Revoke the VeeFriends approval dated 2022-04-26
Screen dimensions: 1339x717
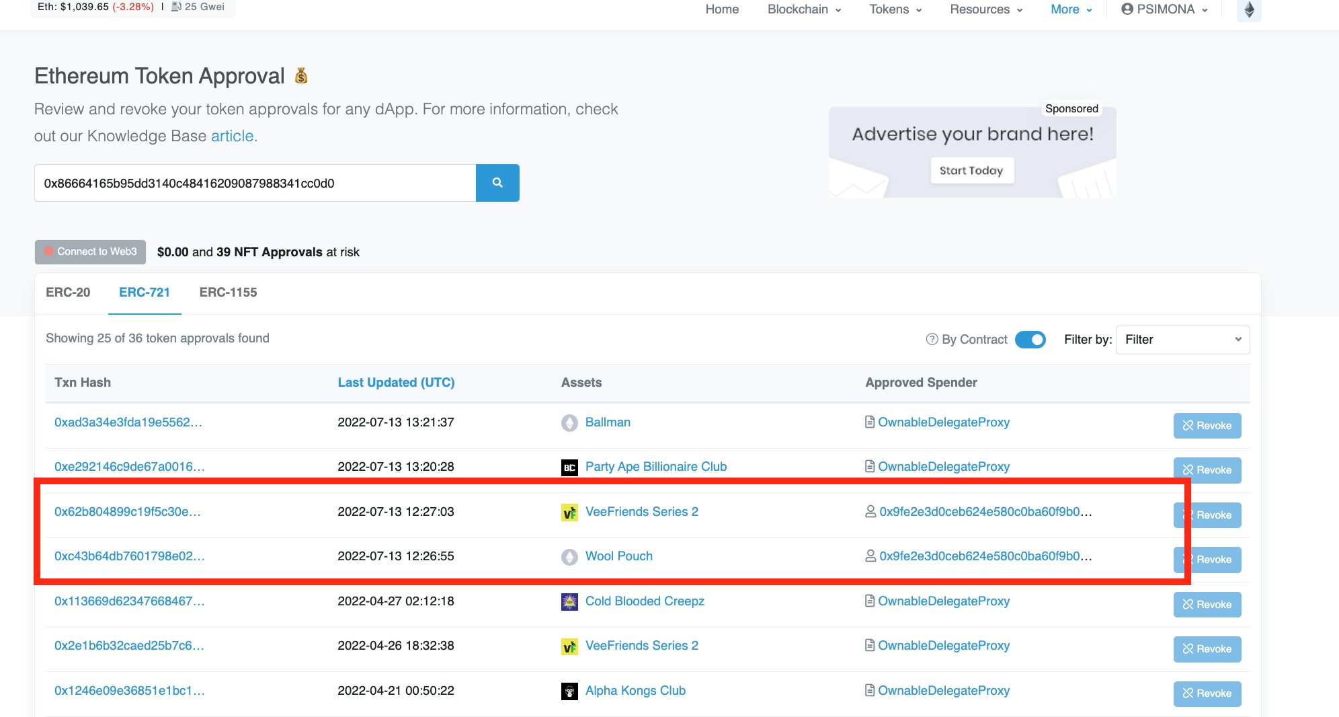click(1207, 649)
